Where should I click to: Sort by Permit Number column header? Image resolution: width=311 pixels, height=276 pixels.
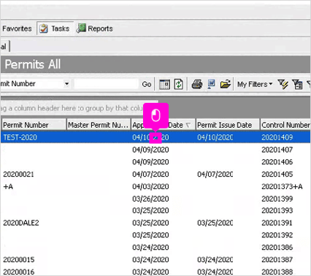pos(34,125)
